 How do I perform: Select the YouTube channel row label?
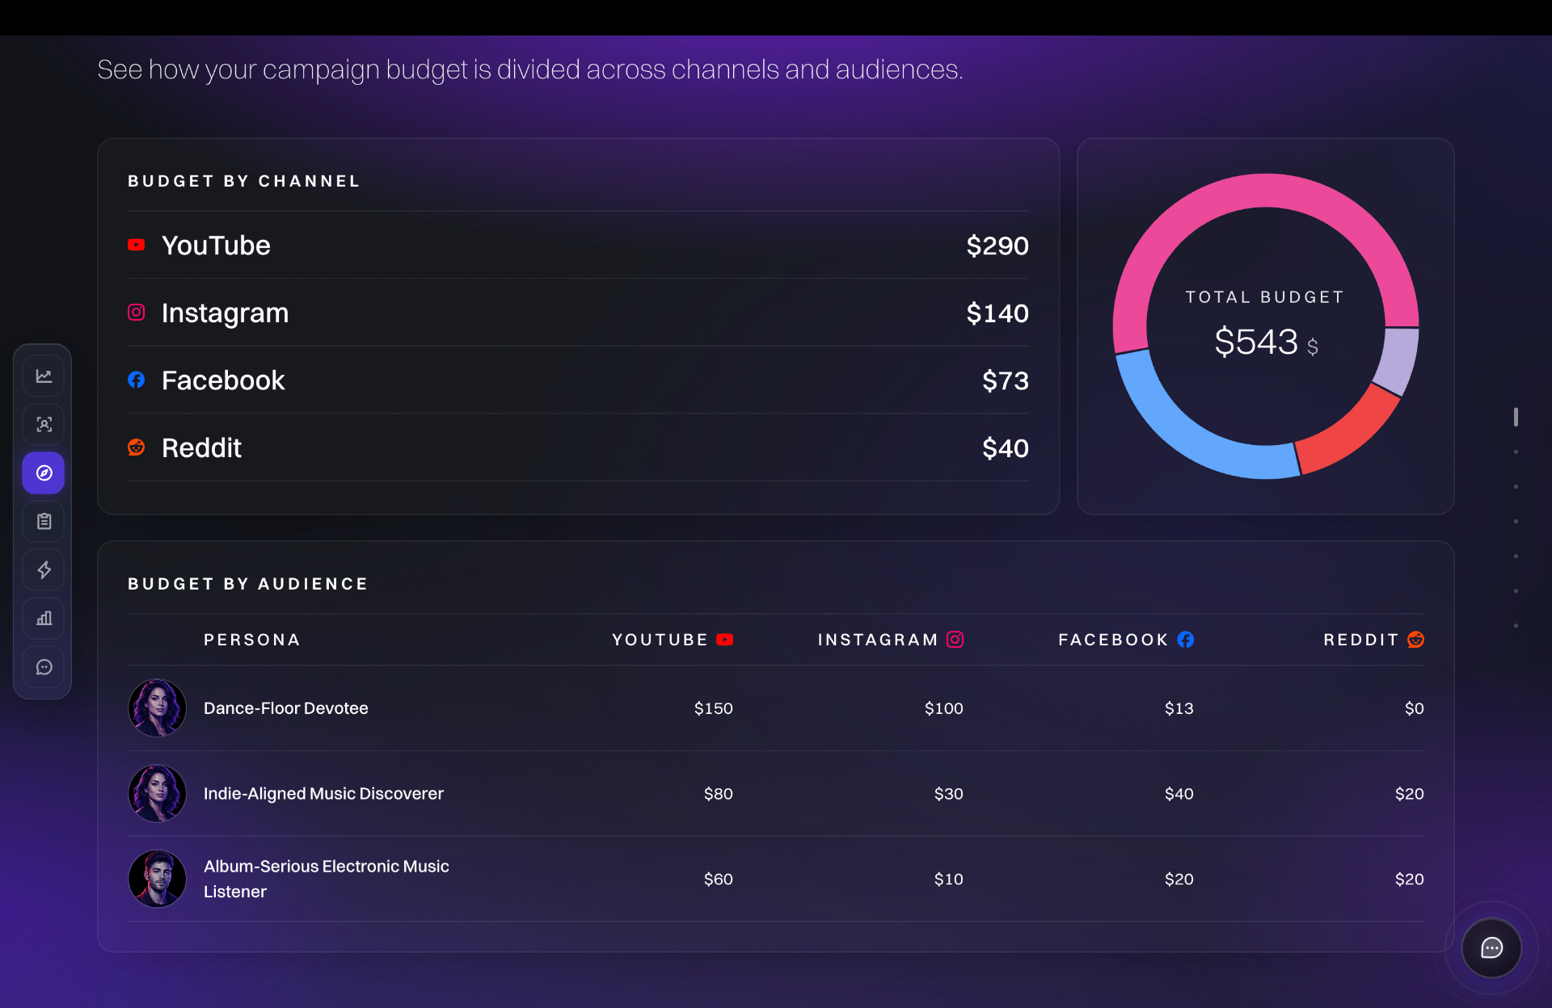216,246
